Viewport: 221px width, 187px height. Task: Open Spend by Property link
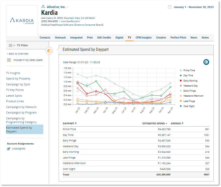click(x=18, y=79)
